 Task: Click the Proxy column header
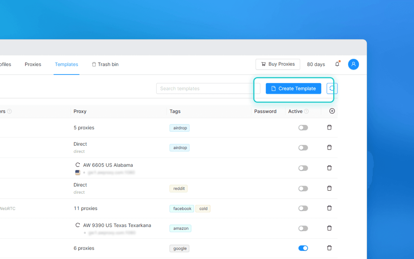[80, 111]
